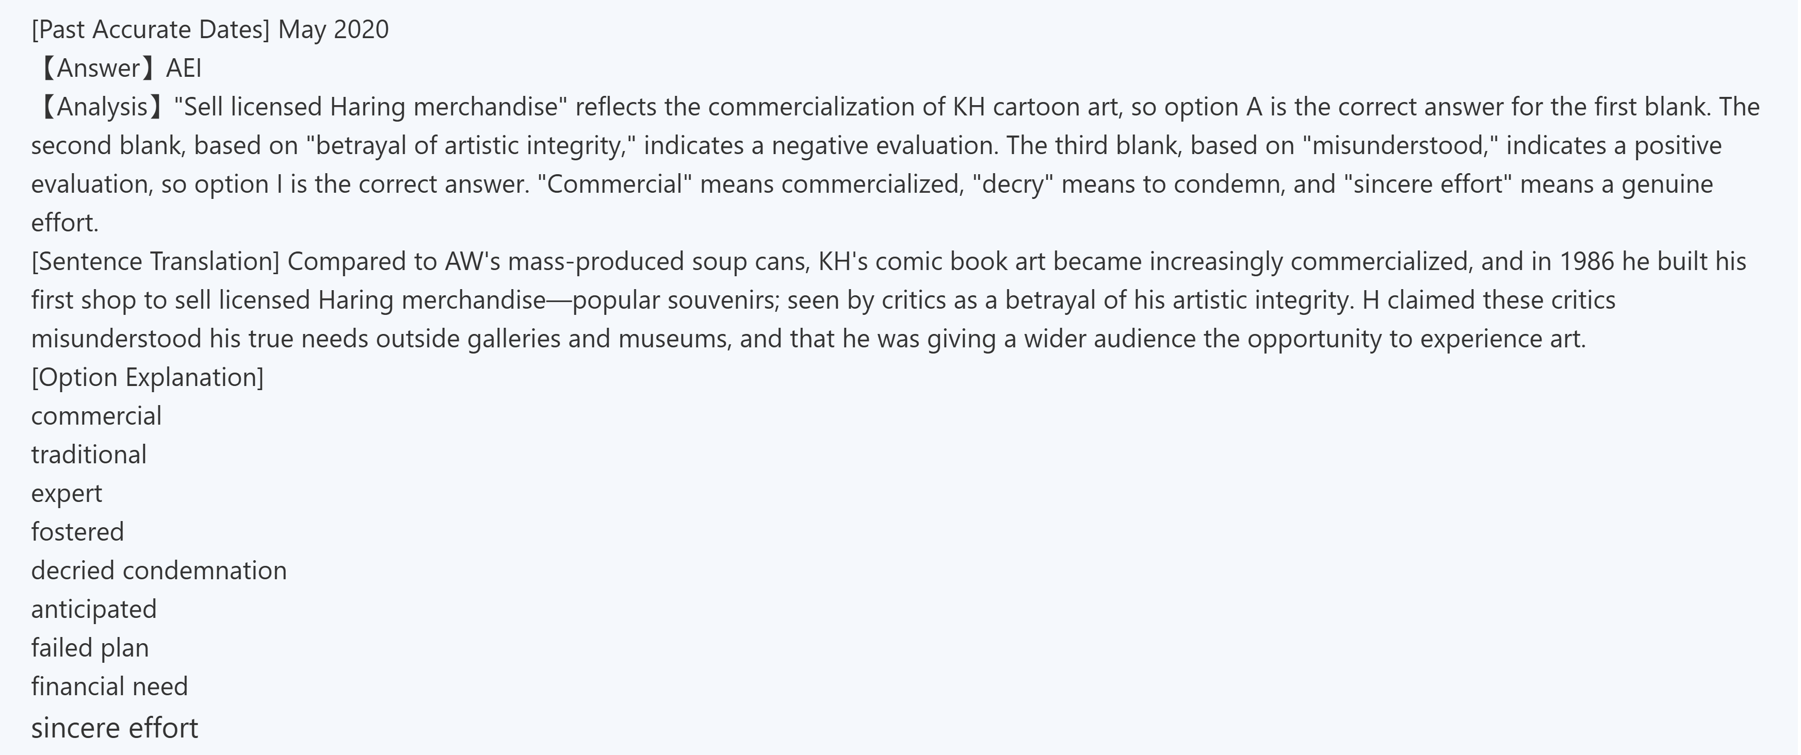Image resolution: width=1801 pixels, height=755 pixels.
Task: Click the quoted phrase "Sell licensed Haring merchandise"
Action: (x=370, y=108)
